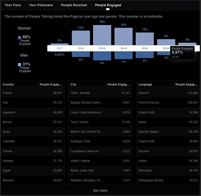This screenshot has width=201, height=196.
Task: Click the Women 69% legend color swatch
Action: pyautogui.click(x=20, y=38)
